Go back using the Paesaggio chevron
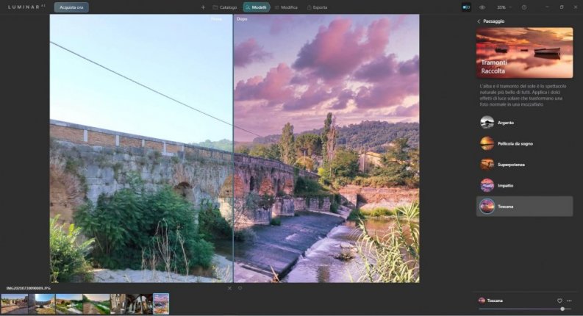 pos(479,21)
